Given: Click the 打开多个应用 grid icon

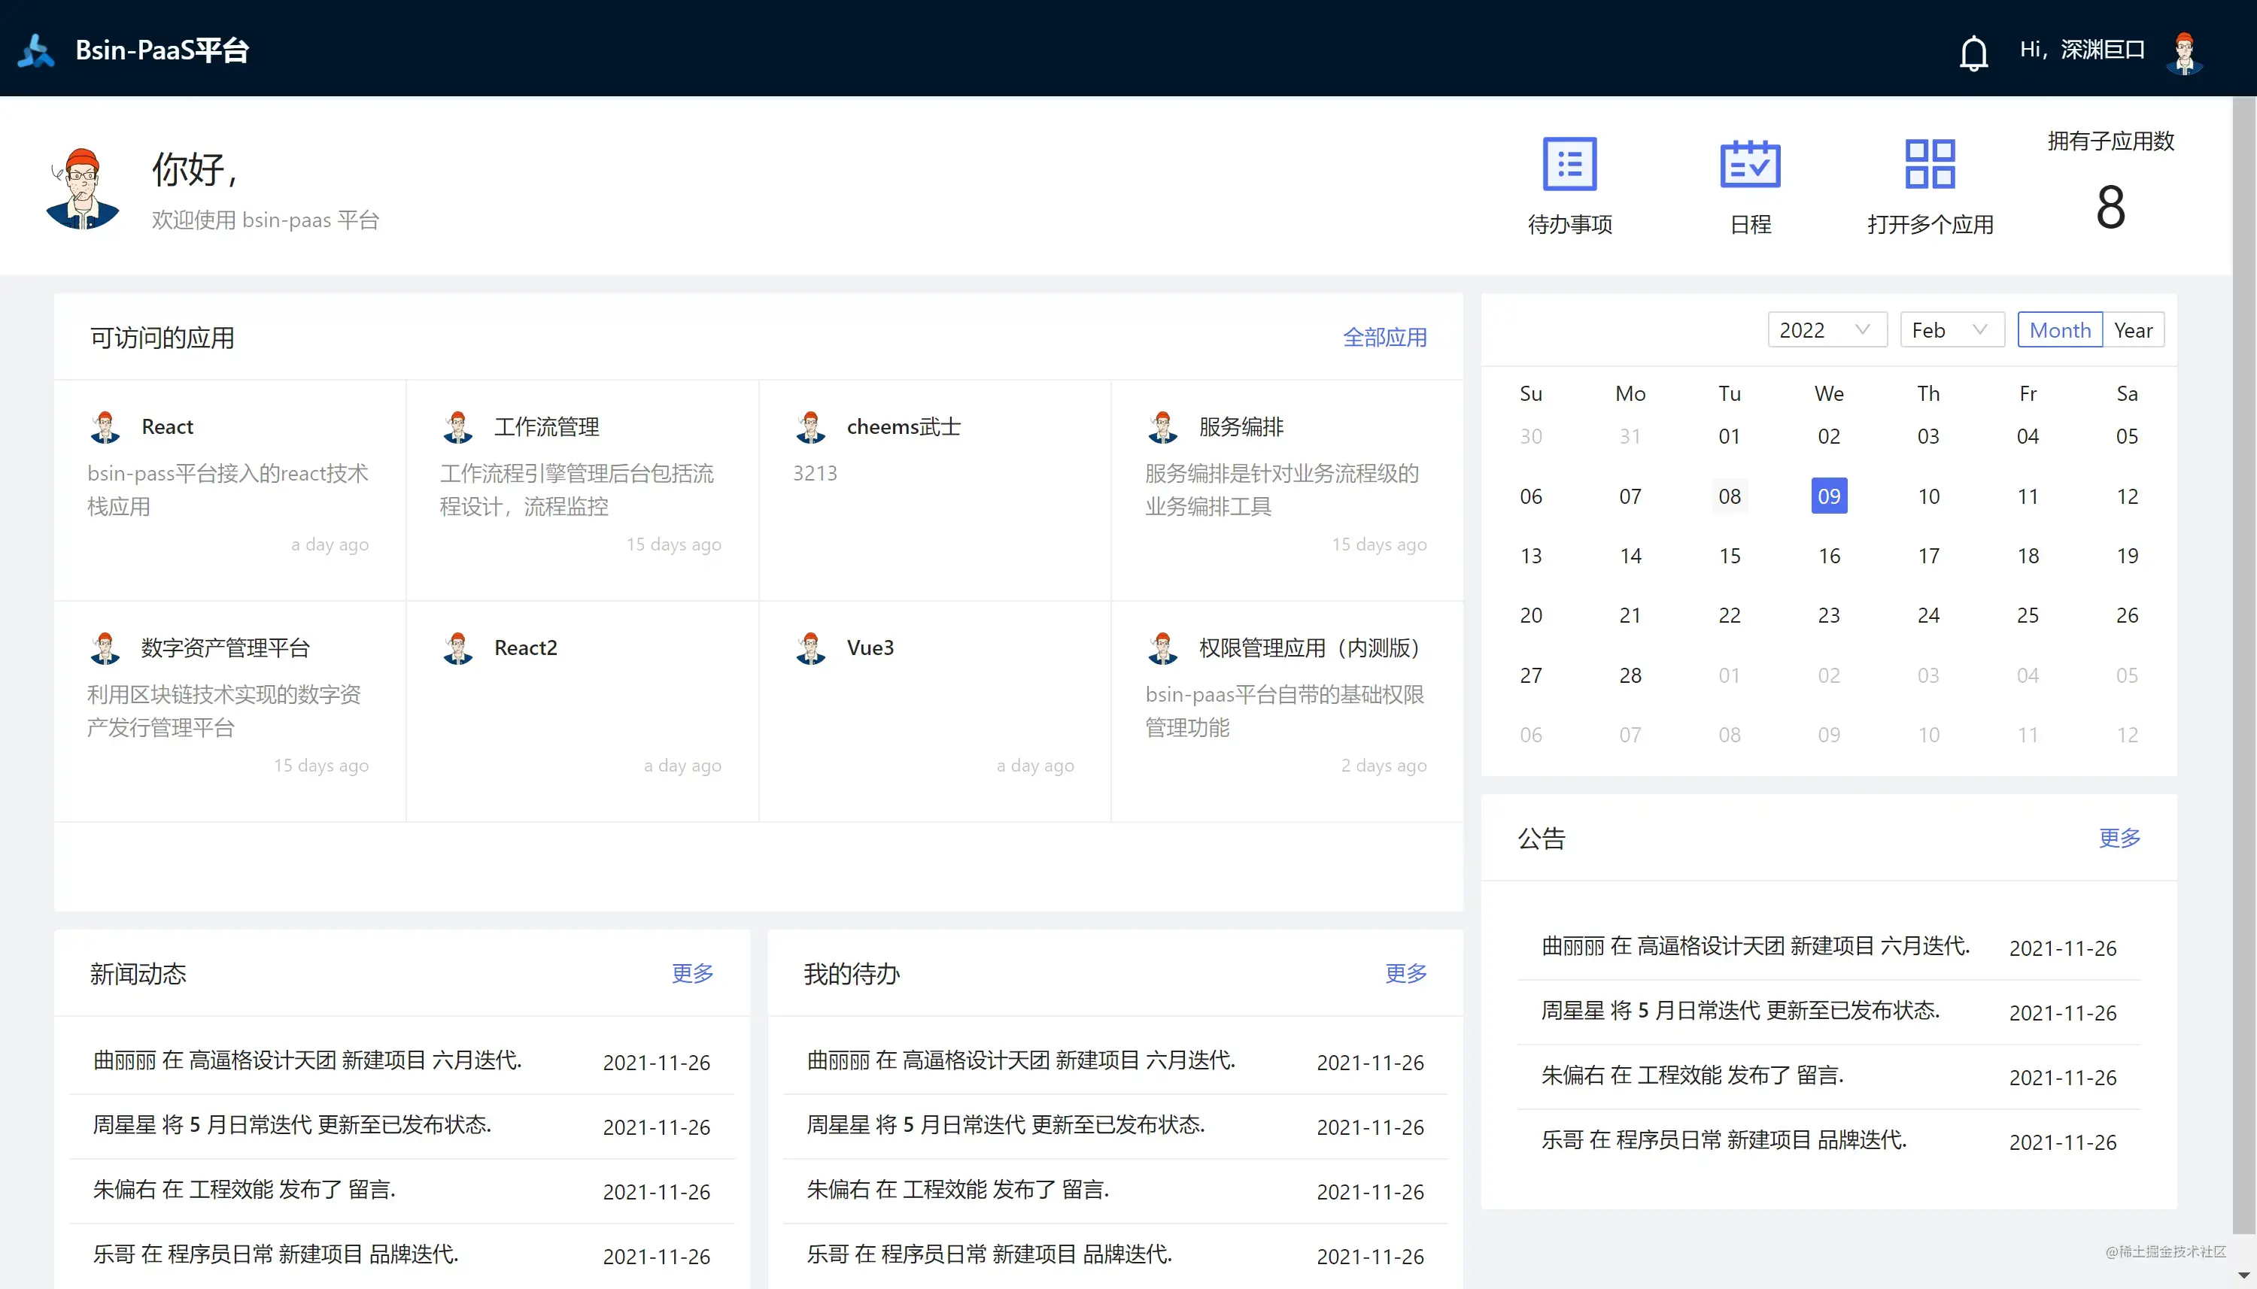Looking at the screenshot, I should tap(1930, 163).
